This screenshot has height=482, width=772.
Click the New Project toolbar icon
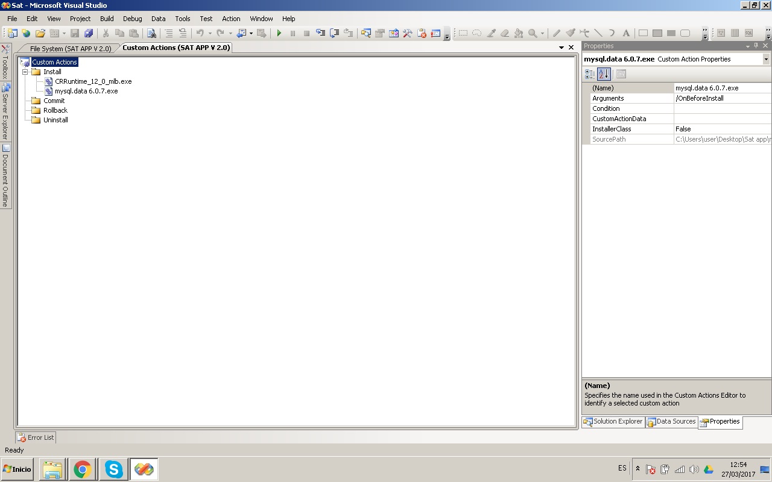(12, 33)
